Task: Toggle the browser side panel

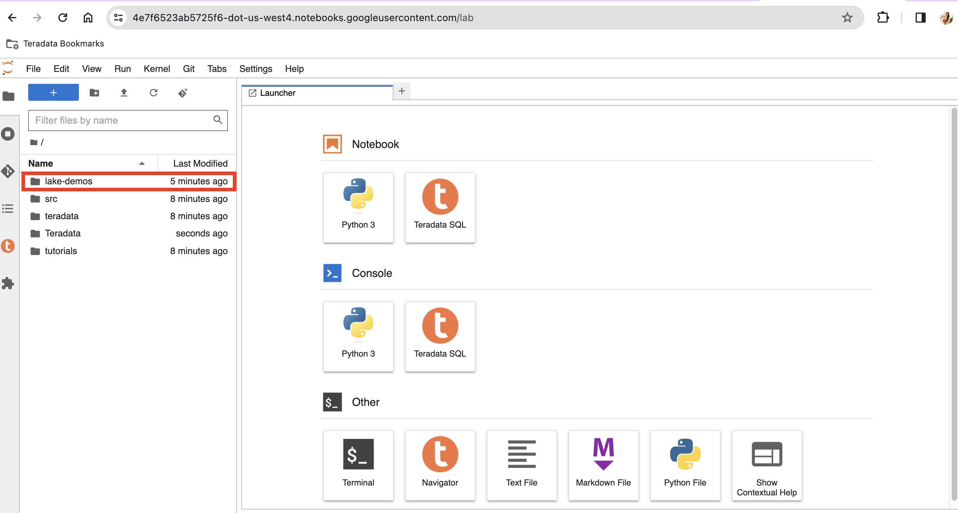Action: (920, 18)
